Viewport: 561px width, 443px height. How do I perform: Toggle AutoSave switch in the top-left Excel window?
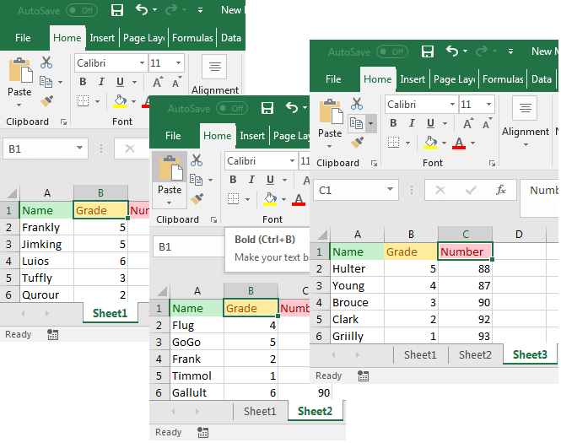coord(82,10)
